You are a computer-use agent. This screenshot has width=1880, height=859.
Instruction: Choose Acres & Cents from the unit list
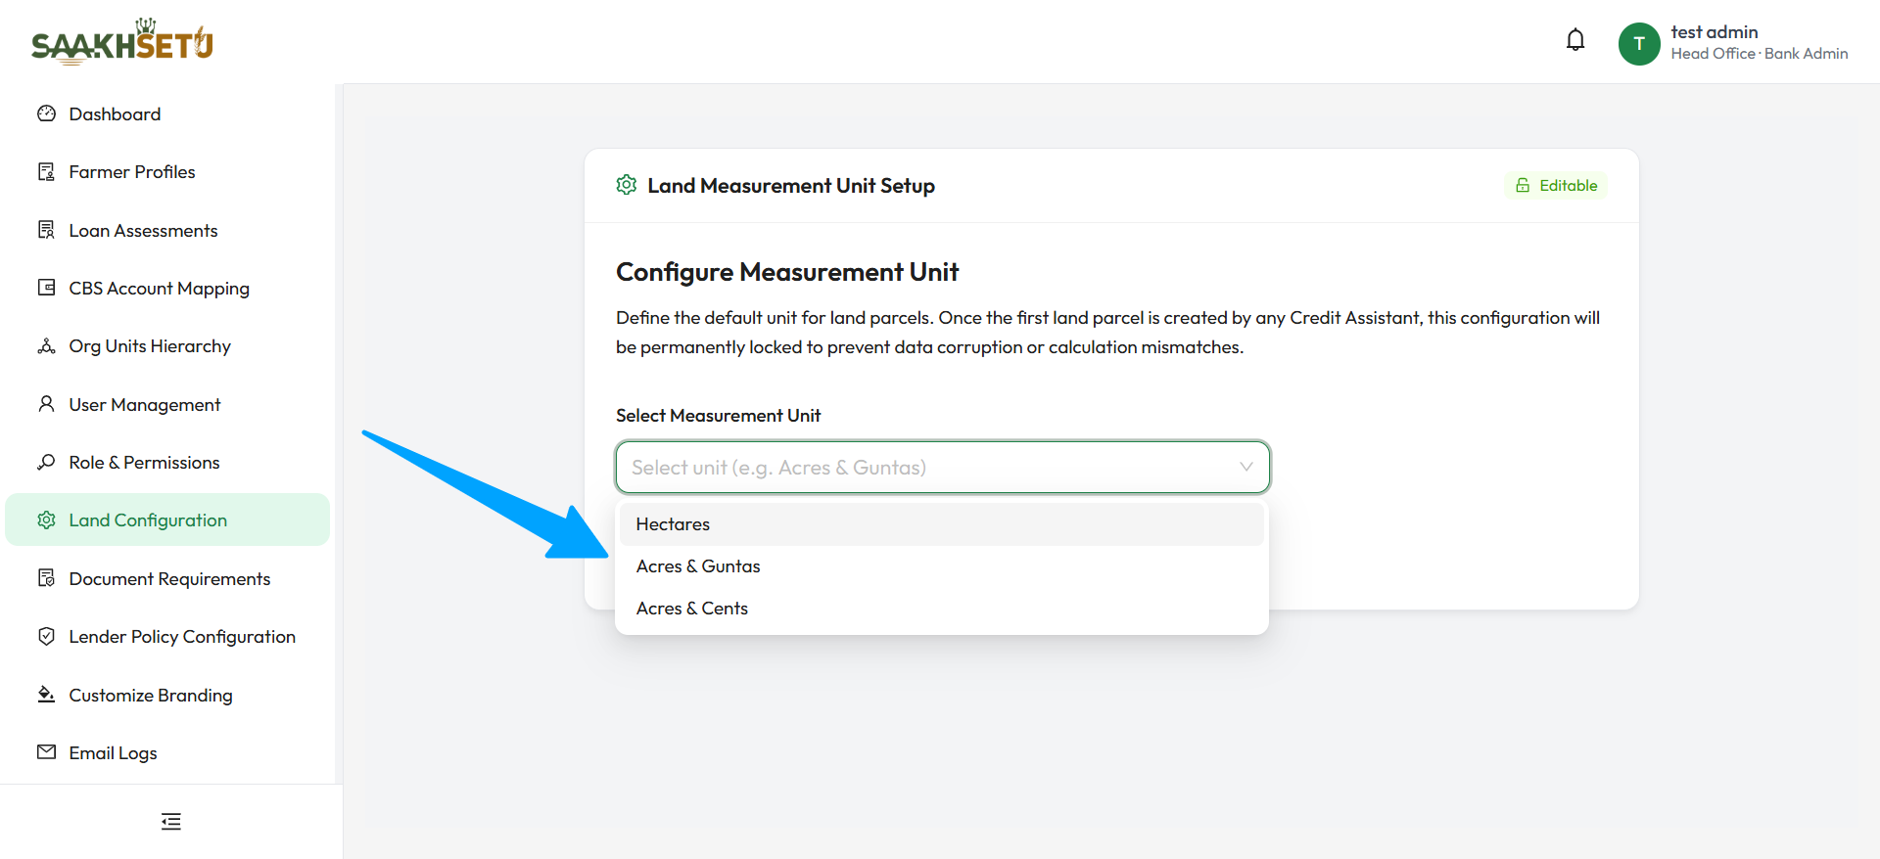pos(942,609)
